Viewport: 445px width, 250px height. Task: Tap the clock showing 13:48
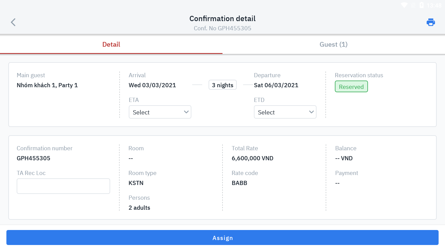[x=434, y=6]
